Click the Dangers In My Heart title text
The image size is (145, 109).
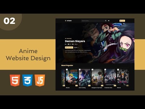point(97,88)
